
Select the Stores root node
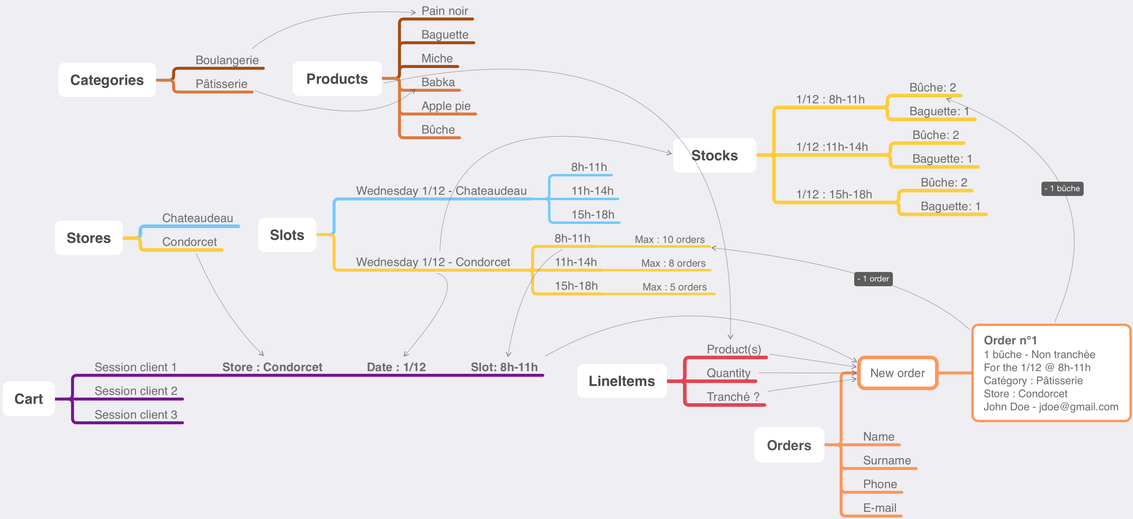88,238
